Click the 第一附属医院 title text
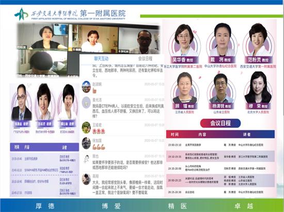The image size is (284, 212). click(103, 13)
